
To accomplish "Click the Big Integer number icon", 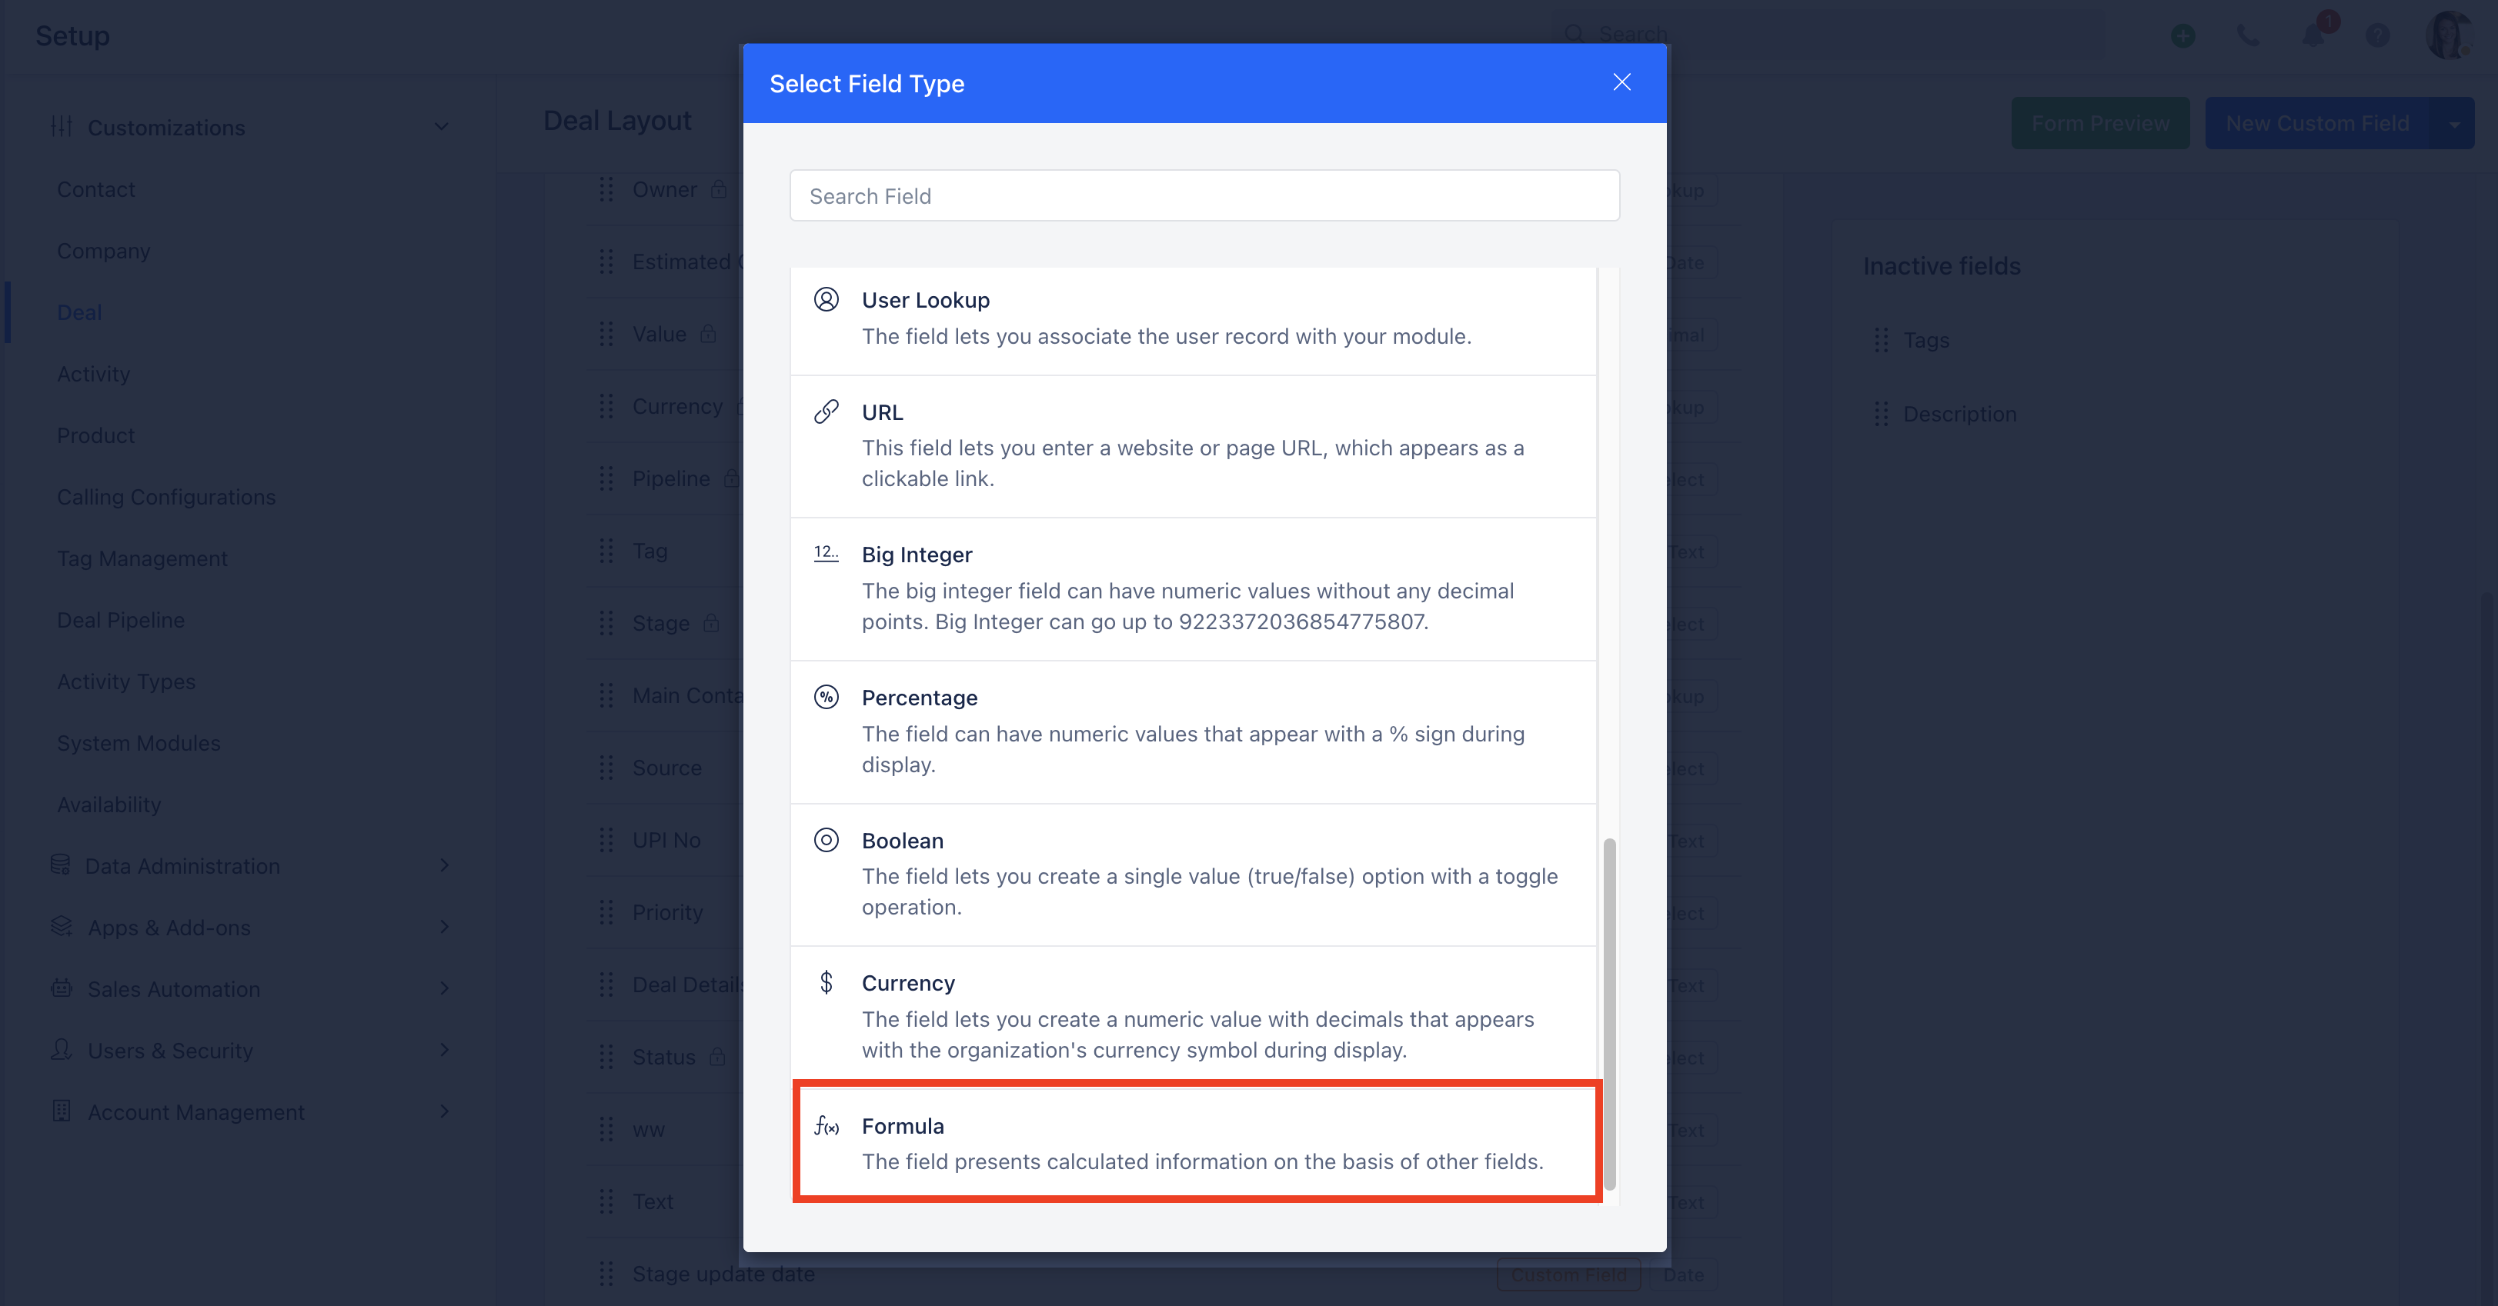I will click(x=827, y=553).
